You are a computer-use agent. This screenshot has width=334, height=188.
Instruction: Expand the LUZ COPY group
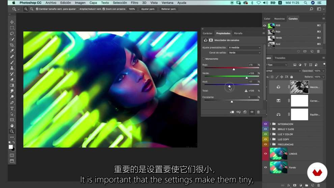[270, 139]
